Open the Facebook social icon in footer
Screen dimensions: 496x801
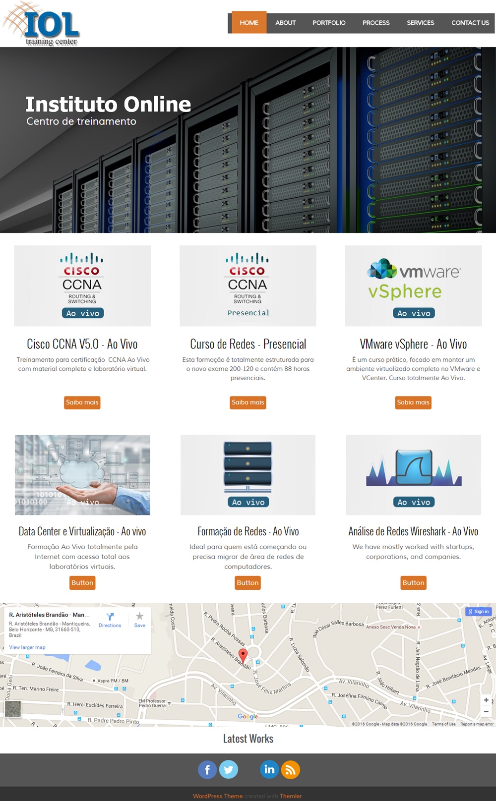click(x=207, y=770)
